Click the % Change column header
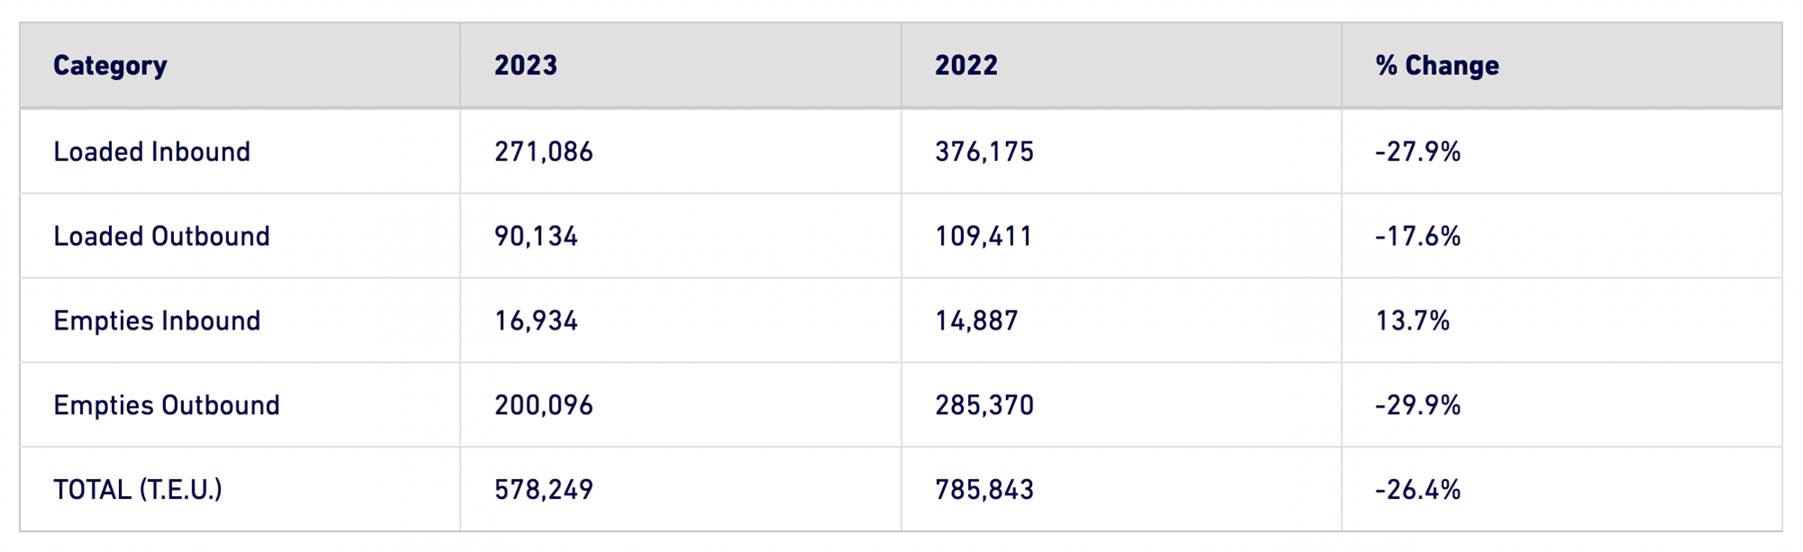The width and height of the screenshot is (1803, 552). (1437, 66)
